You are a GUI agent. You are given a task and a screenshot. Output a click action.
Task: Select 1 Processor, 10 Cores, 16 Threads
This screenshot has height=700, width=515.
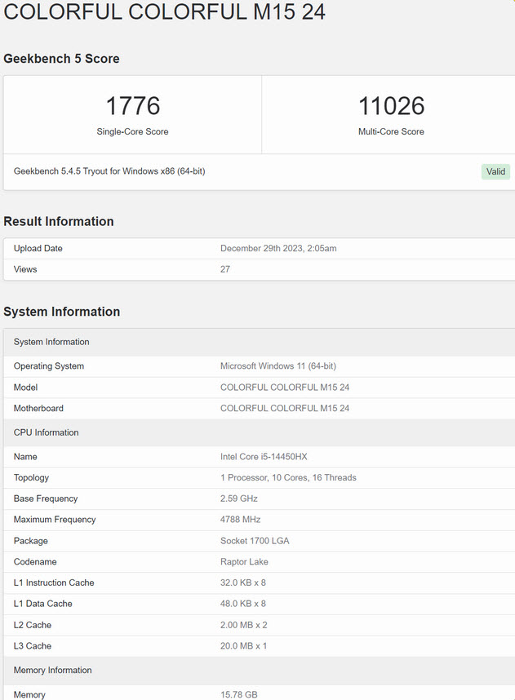[288, 477]
